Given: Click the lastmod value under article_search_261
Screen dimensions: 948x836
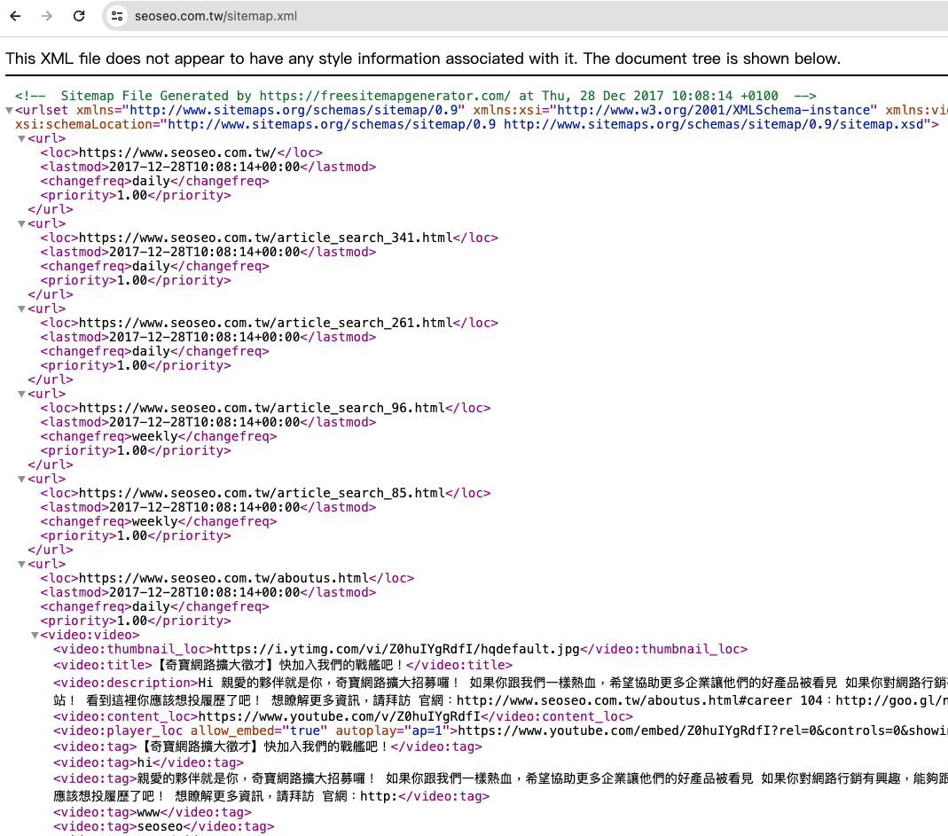Looking at the screenshot, I should 204,337.
